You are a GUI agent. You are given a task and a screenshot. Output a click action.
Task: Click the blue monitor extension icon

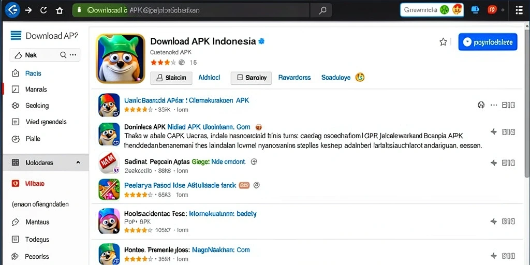(475, 10)
